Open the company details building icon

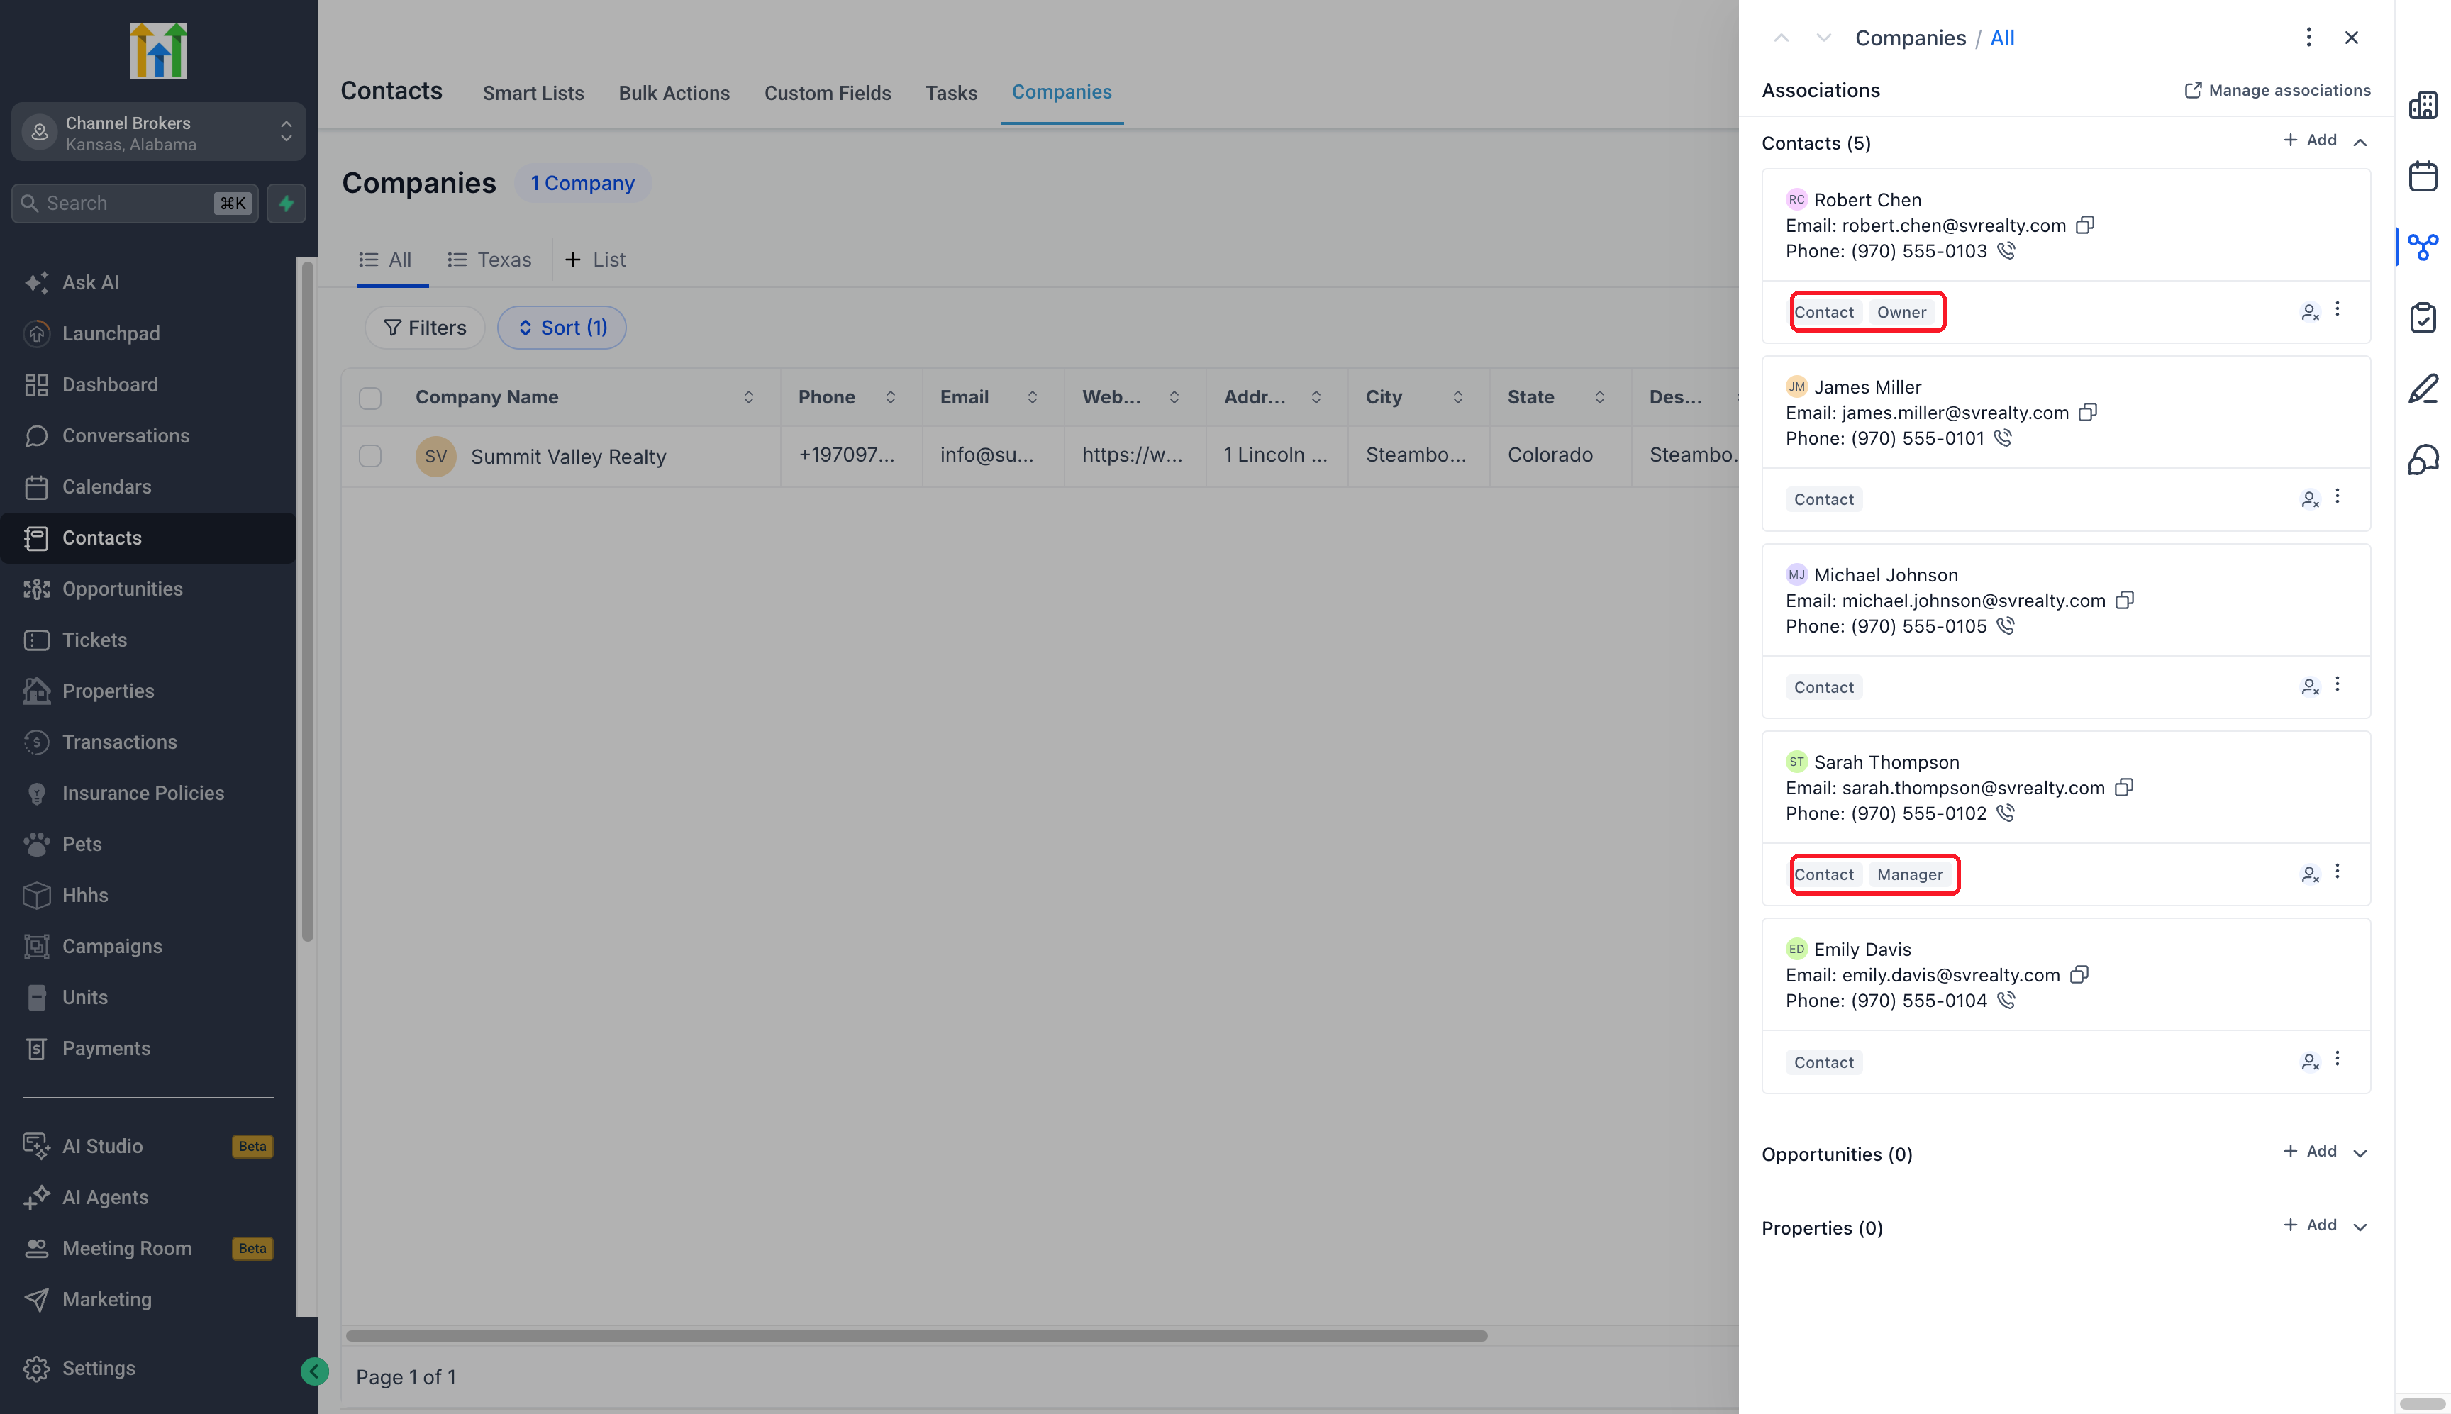(2423, 105)
